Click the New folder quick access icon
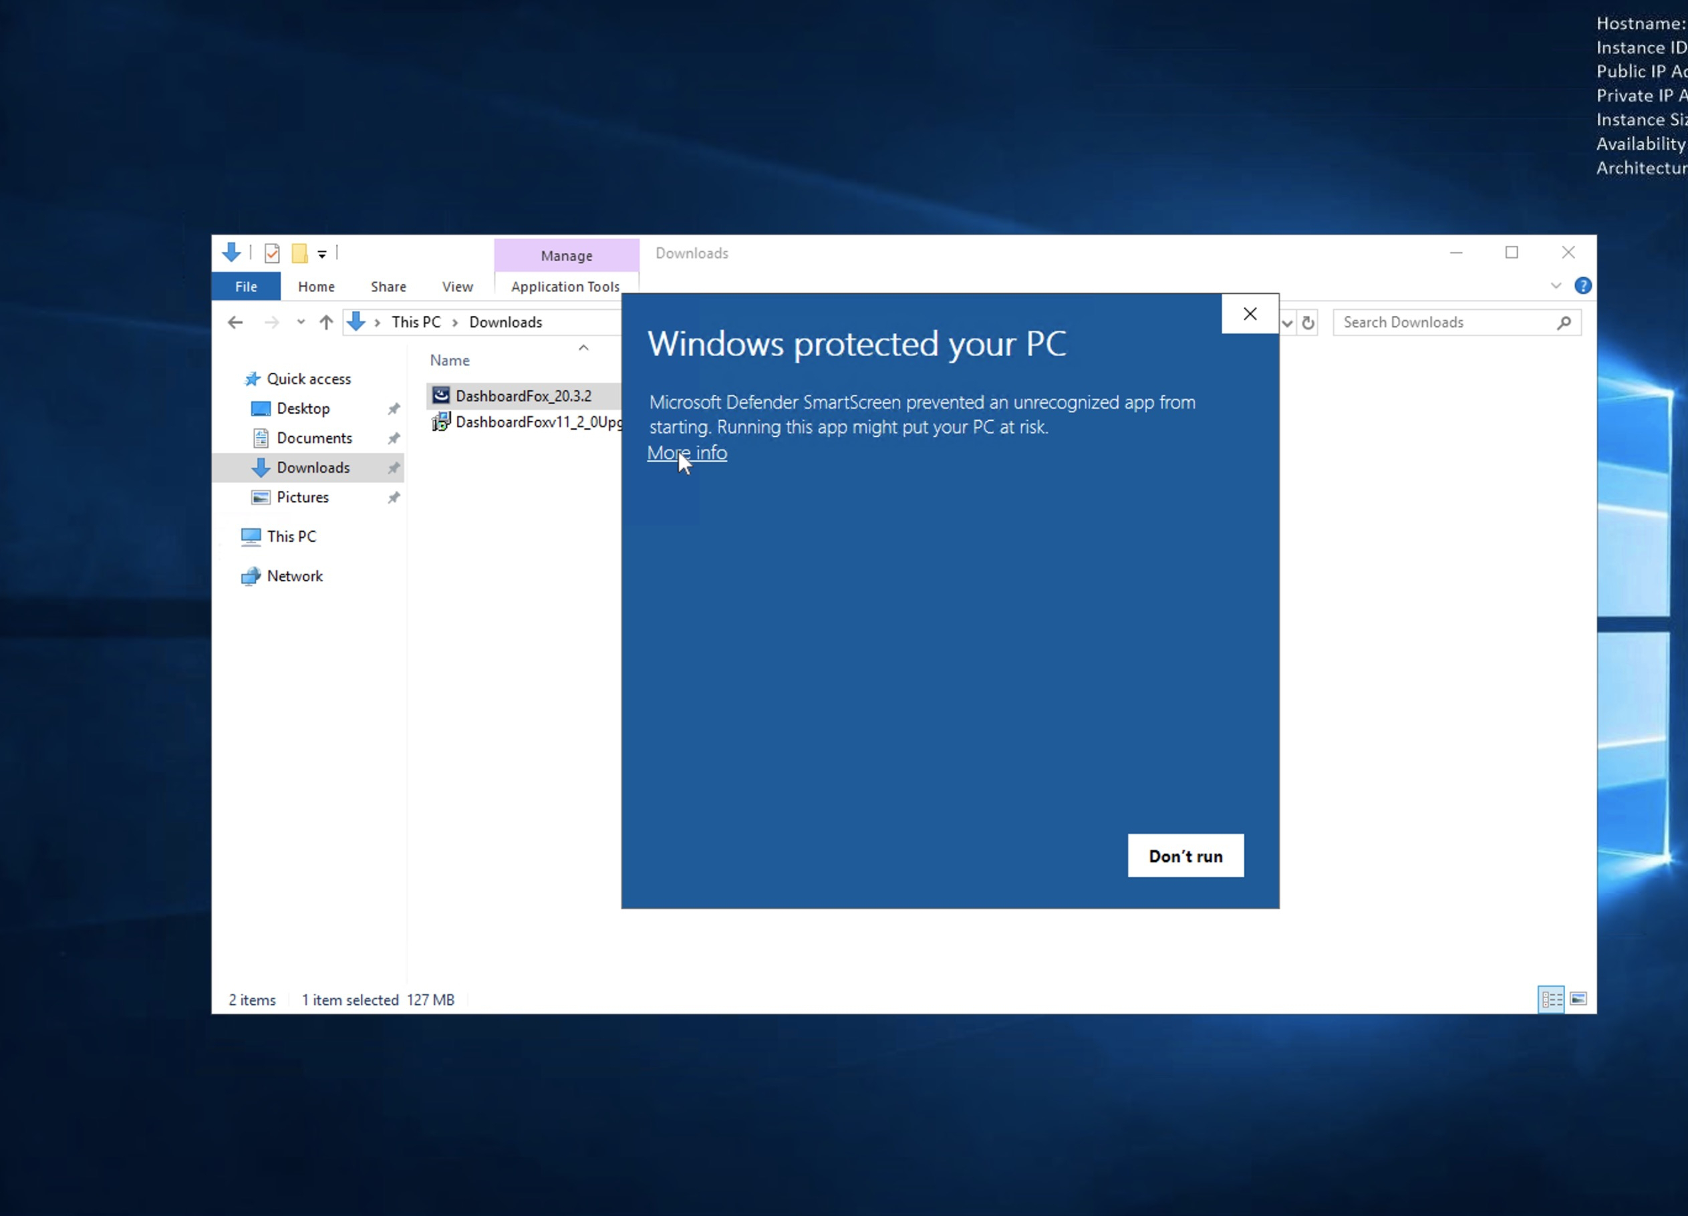This screenshot has height=1216, width=1688. click(x=300, y=254)
